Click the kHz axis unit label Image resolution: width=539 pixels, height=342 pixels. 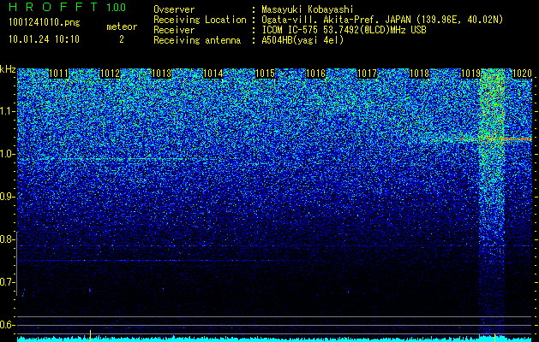pyautogui.click(x=8, y=69)
